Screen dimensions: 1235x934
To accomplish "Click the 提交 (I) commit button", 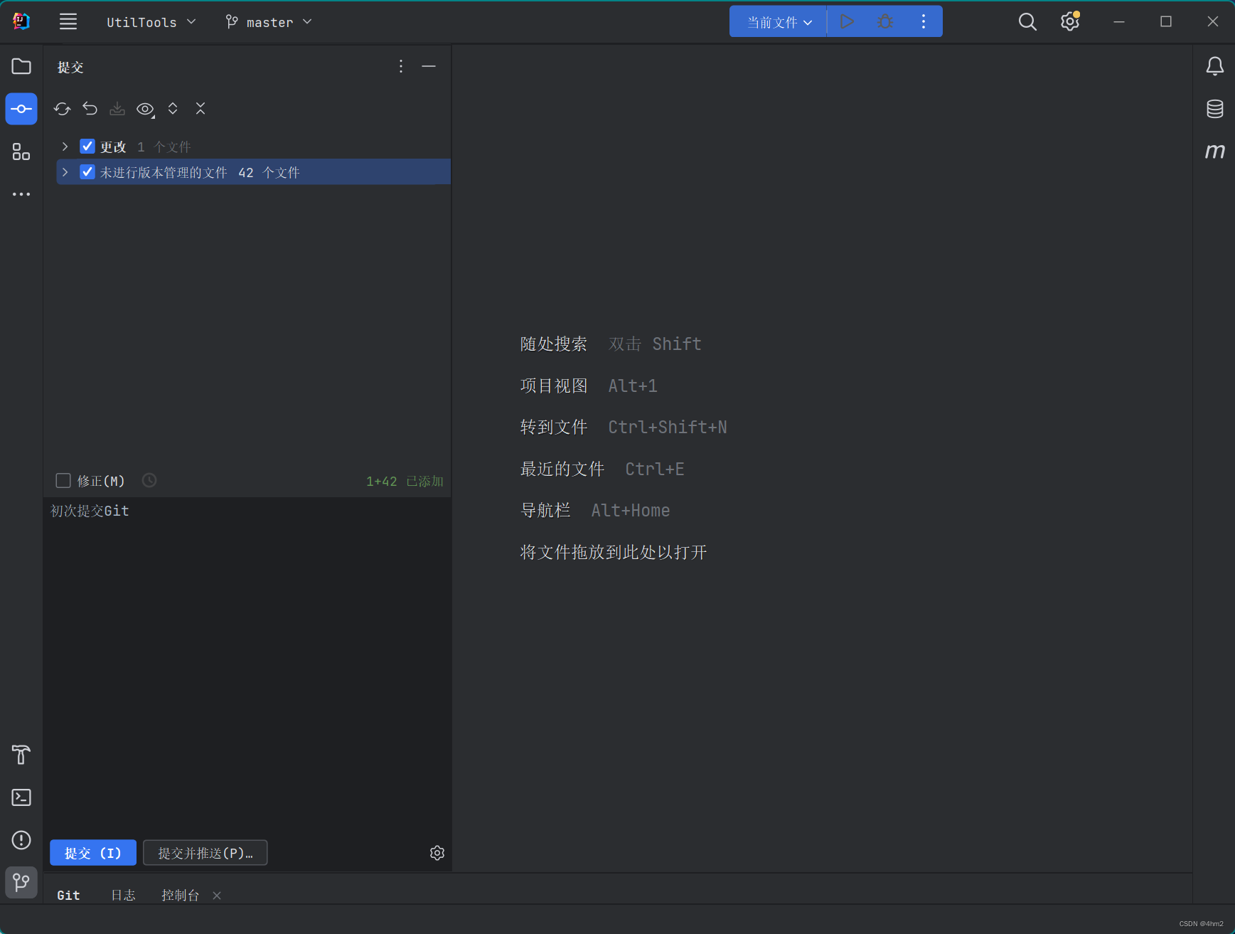I will [x=93, y=853].
